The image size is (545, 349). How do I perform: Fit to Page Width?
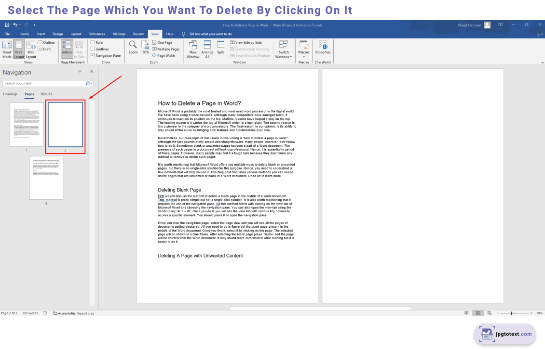pos(163,55)
